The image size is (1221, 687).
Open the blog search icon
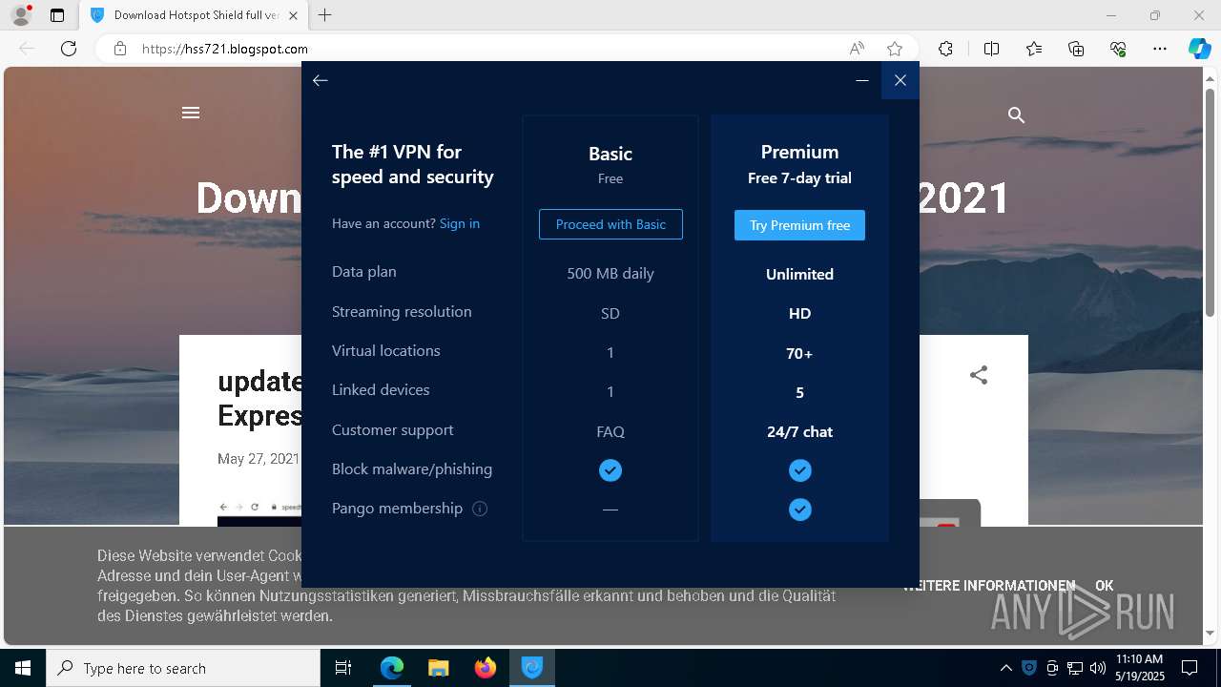point(1016,114)
